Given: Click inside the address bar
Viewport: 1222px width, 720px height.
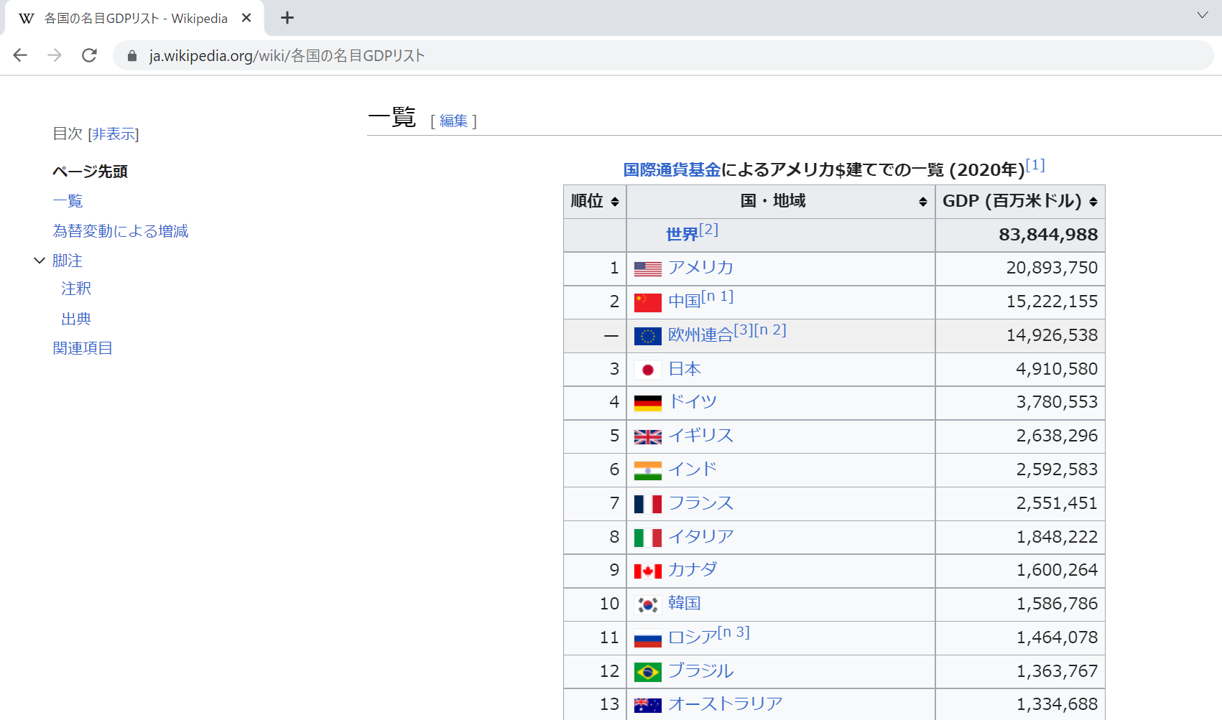Looking at the screenshot, I should (x=431, y=55).
